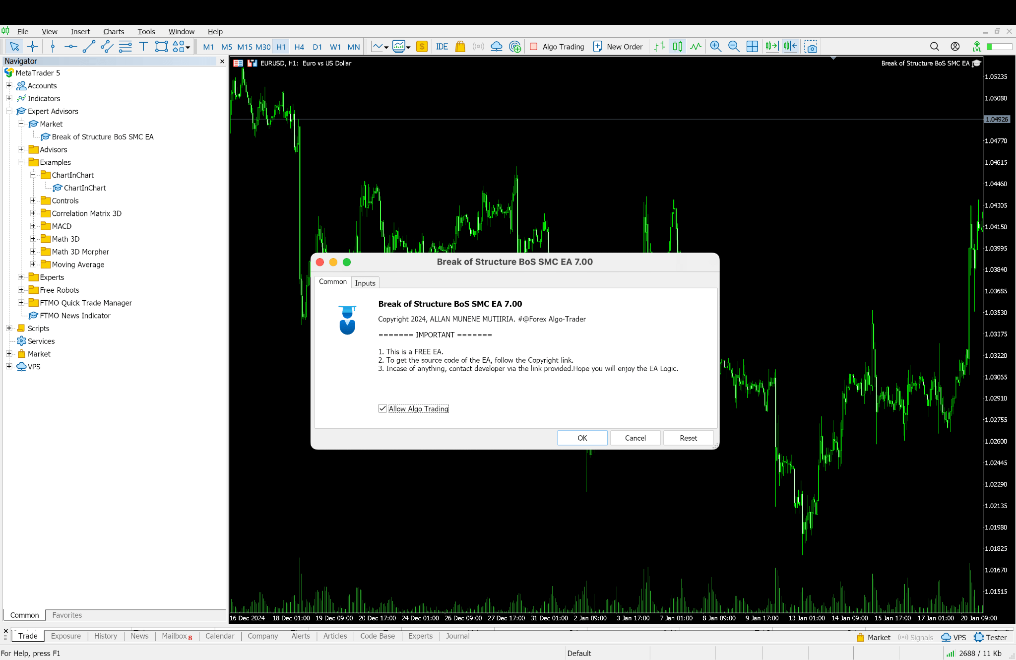Cancel the EA dialog
Screen dimensions: 1016x660
635,438
